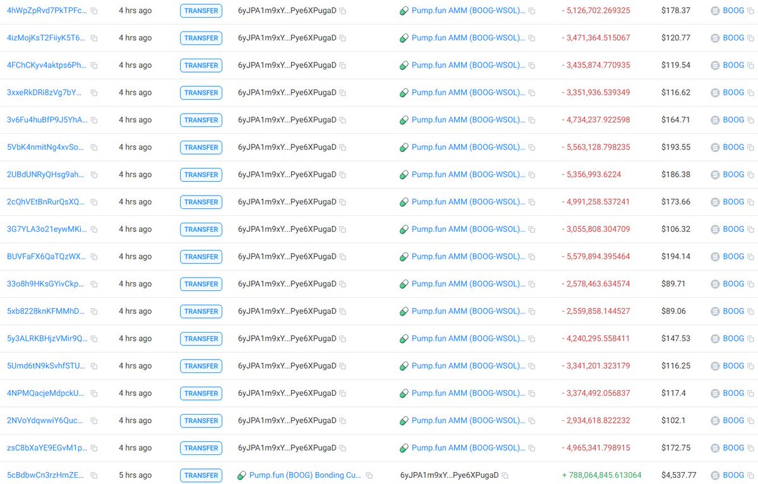This screenshot has width=758, height=484.
Task: Open transaction 2NVoYdqwwiY6Quc
Action: click(x=45, y=420)
